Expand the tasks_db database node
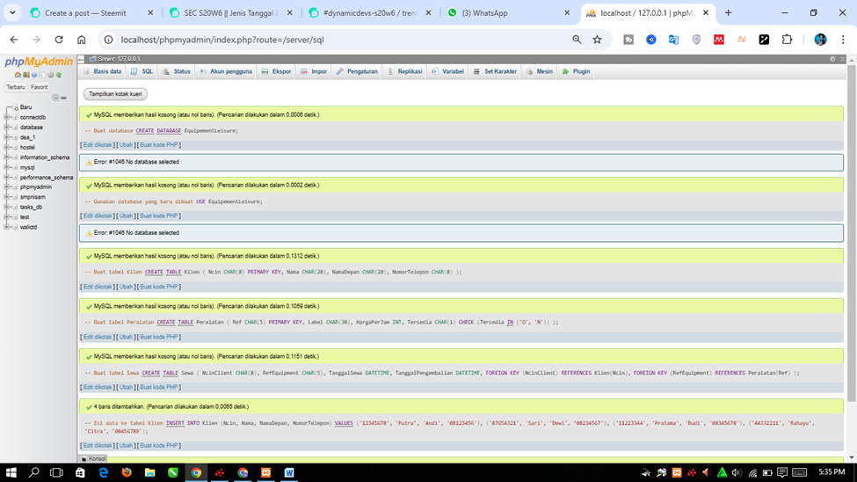857x482 pixels. 7,207
